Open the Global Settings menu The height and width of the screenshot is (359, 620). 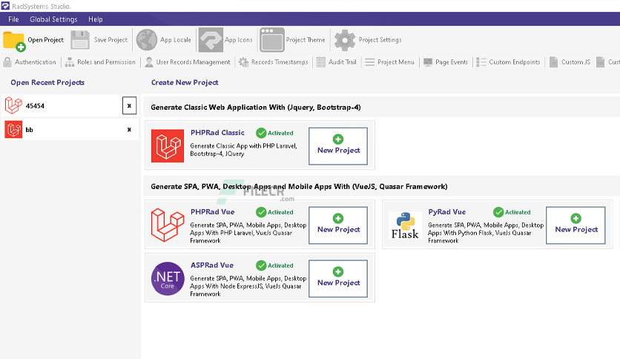click(x=53, y=19)
